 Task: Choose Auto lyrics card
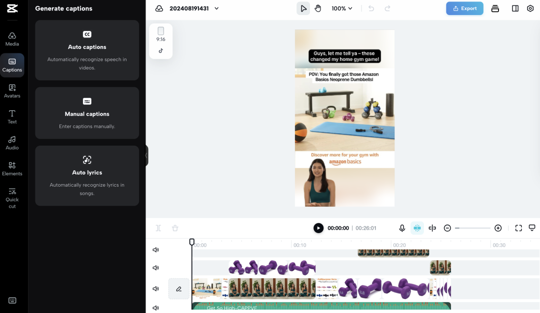87,176
